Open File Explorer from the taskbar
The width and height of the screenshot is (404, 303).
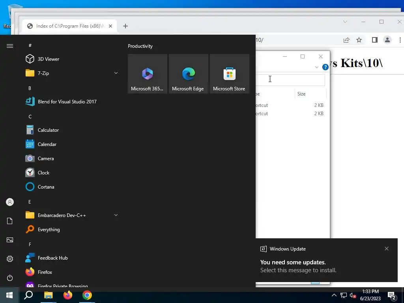pyautogui.click(x=48, y=295)
